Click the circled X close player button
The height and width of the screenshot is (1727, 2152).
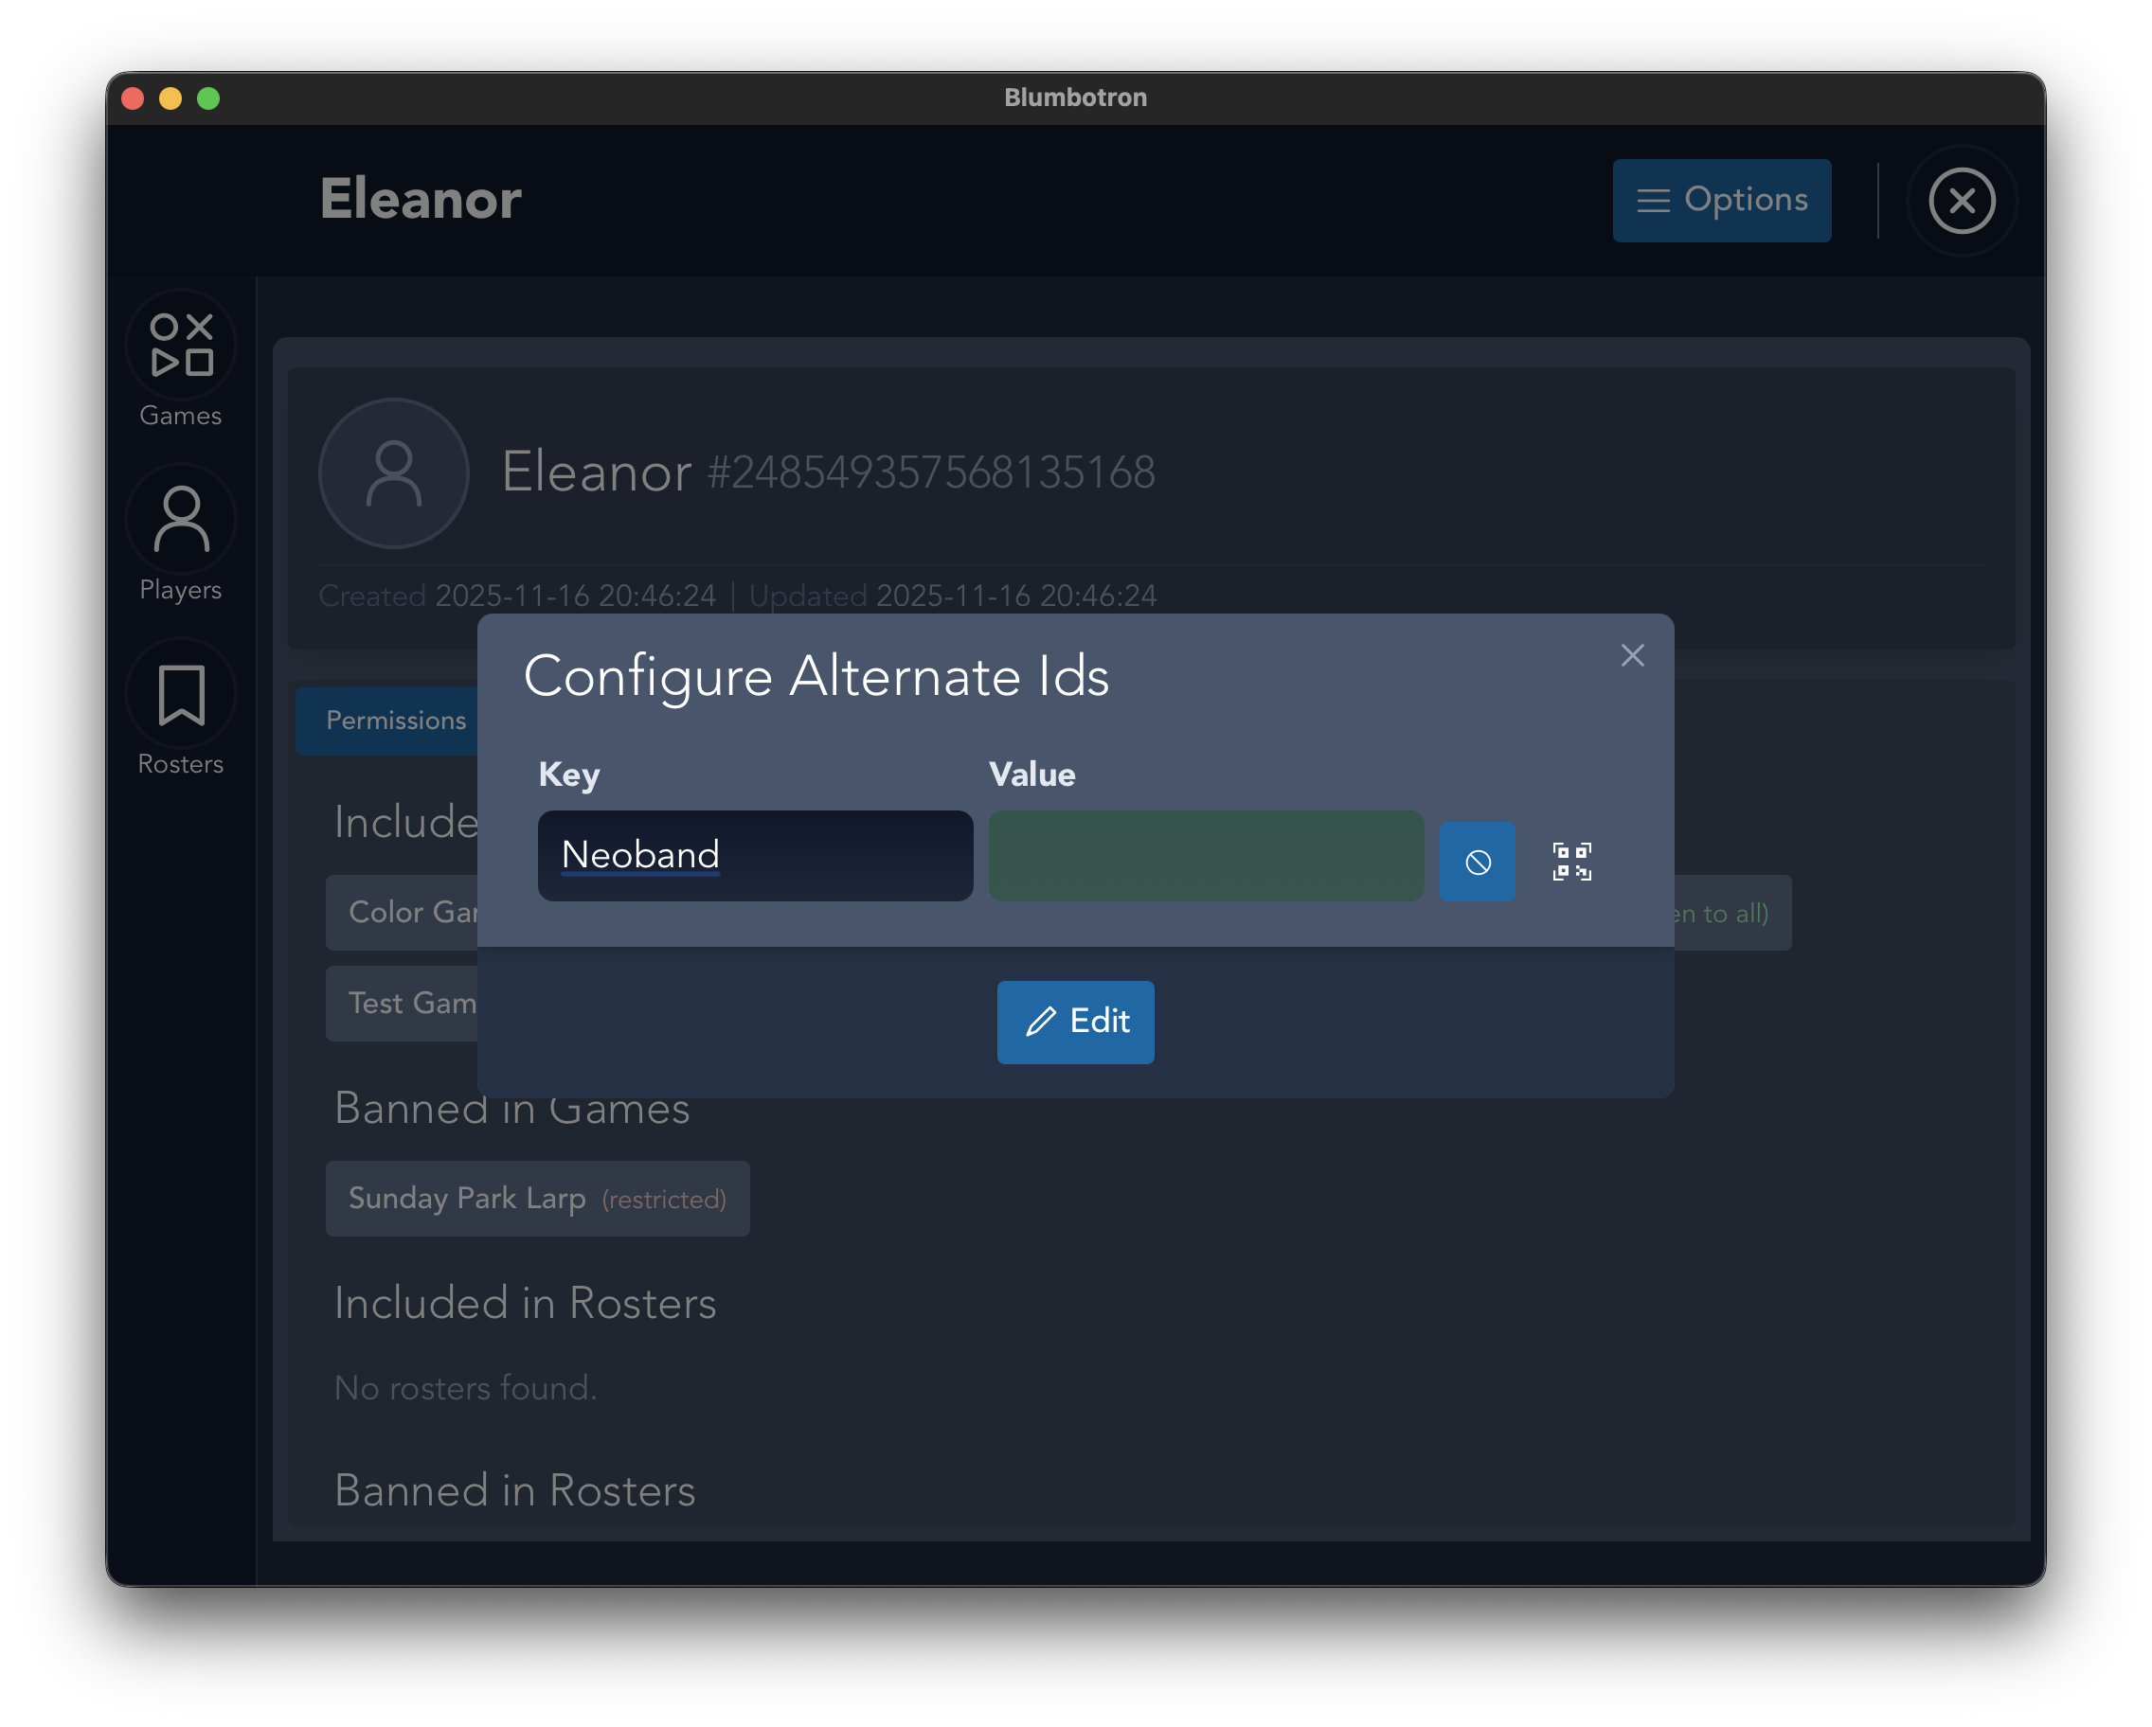(x=1962, y=201)
